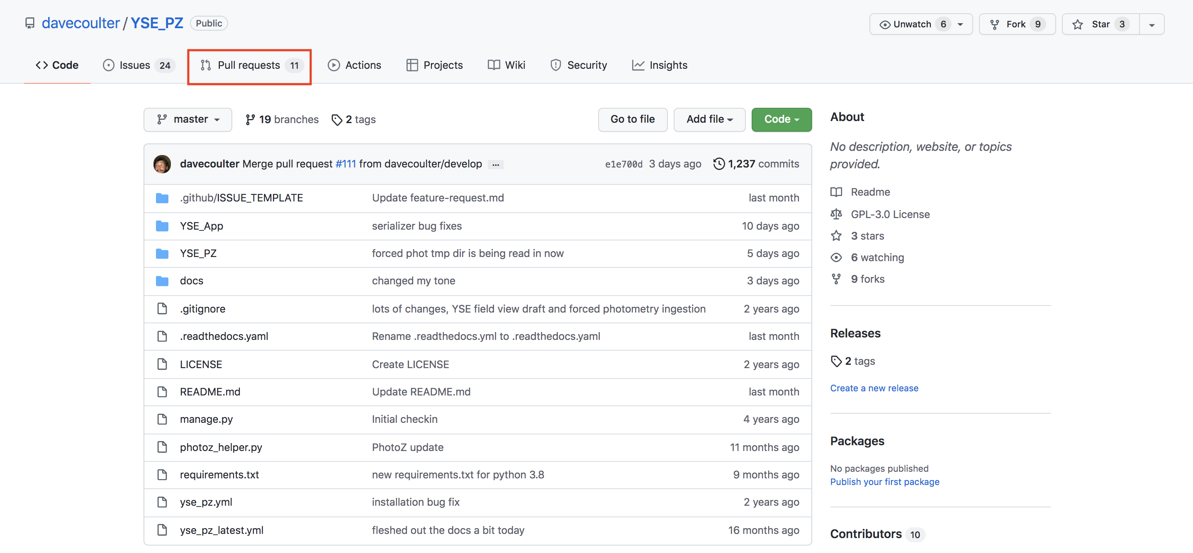Open the 'changed my tone' commit message
Image resolution: width=1193 pixels, height=553 pixels.
(x=414, y=281)
